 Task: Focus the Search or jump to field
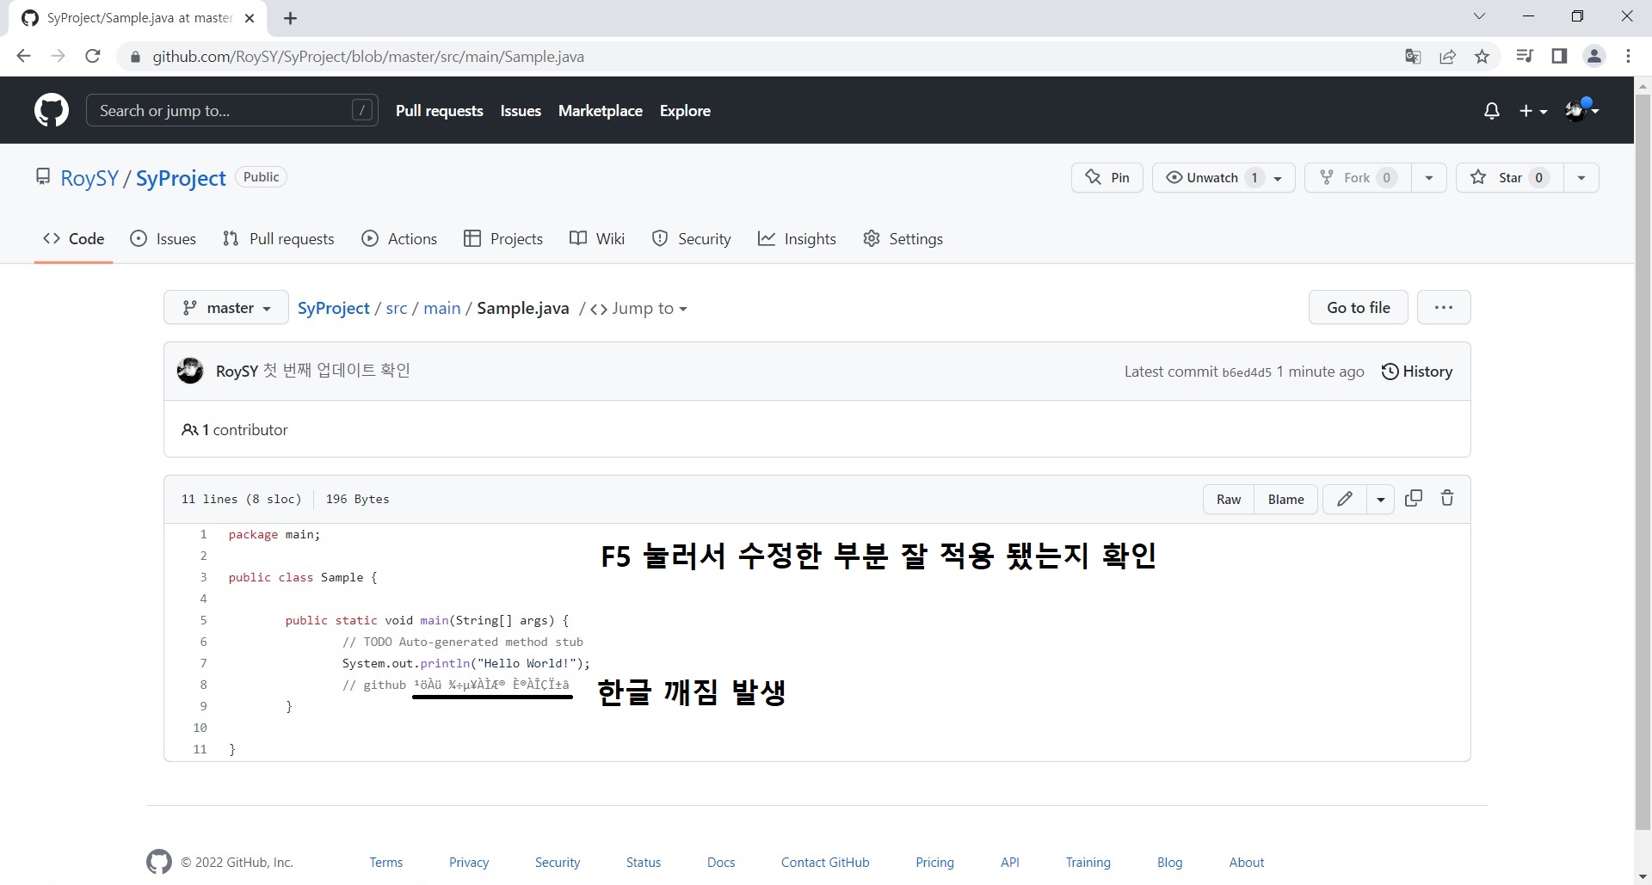[x=232, y=110]
